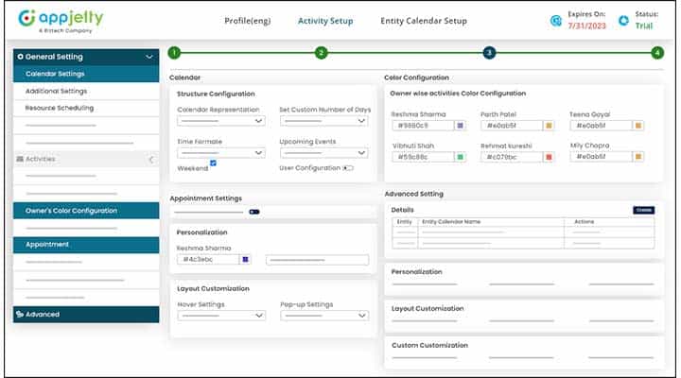Toggle the Appointment Settings switch

click(x=253, y=212)
